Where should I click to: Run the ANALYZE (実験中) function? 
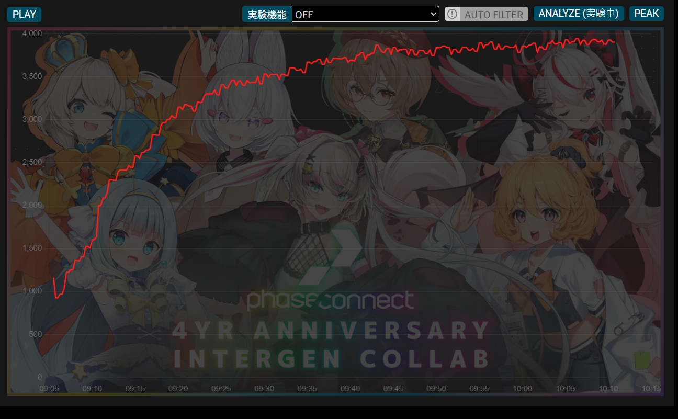click(x=579, y=14)
